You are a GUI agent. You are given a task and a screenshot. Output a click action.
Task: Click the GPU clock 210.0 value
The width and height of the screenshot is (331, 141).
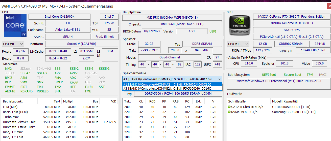(249, 63)
